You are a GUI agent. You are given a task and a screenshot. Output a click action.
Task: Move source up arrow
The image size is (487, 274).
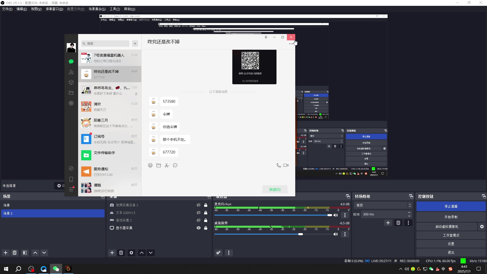click(142, 253)
